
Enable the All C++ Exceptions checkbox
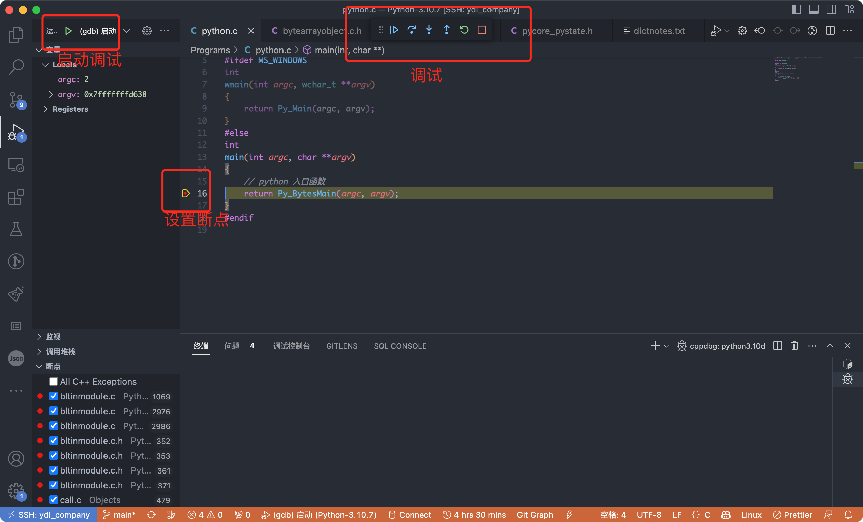pos(53,381)
